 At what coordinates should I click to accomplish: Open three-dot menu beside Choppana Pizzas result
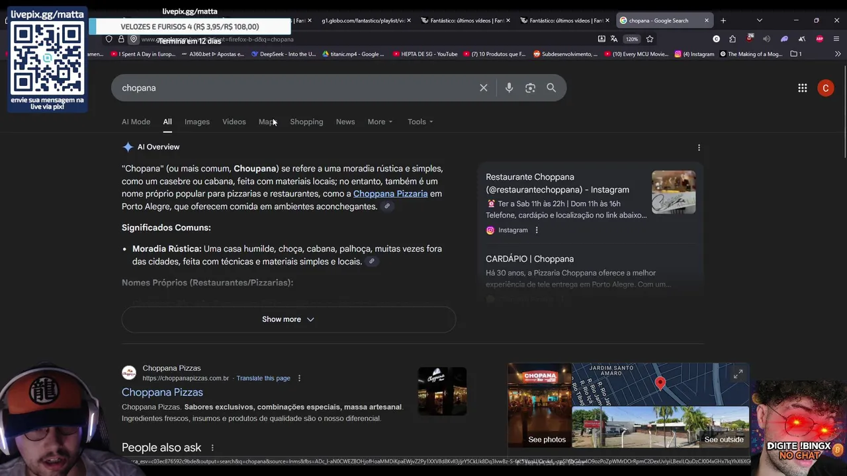299,378
